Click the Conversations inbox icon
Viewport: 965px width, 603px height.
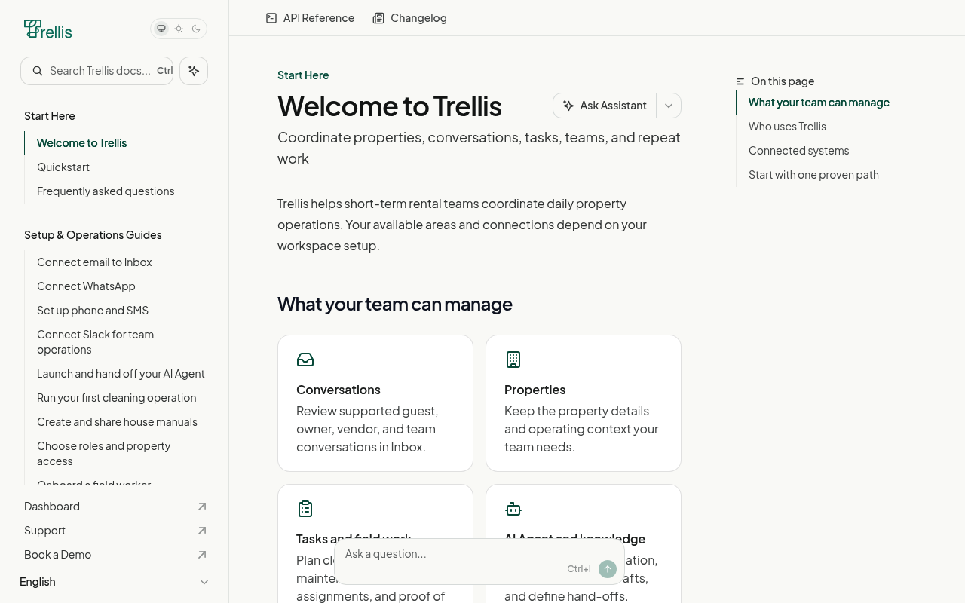(305, 360)
